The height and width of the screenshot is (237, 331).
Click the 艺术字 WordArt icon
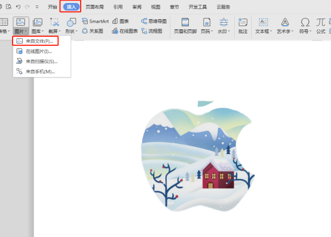[x=285, y=22]
